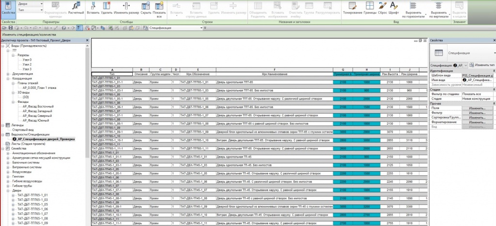Click the Изменить тип icon in Свойства

point(472,65)
